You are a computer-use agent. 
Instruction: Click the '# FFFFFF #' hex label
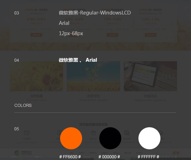point(148,157)
